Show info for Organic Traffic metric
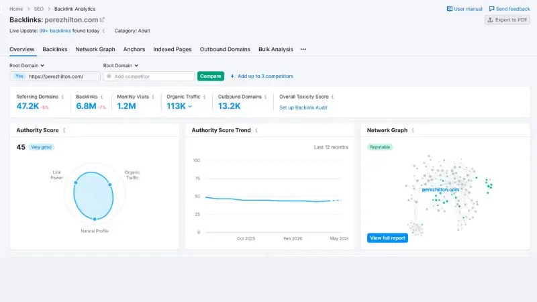 point(205,97)
